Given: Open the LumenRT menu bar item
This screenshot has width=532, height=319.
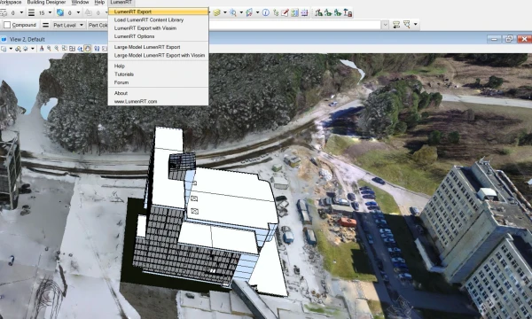Looking at the screenshot, I should coord(121,3).
